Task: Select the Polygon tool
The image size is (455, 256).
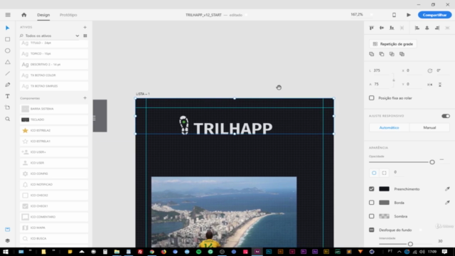Action: pos(8,62)
